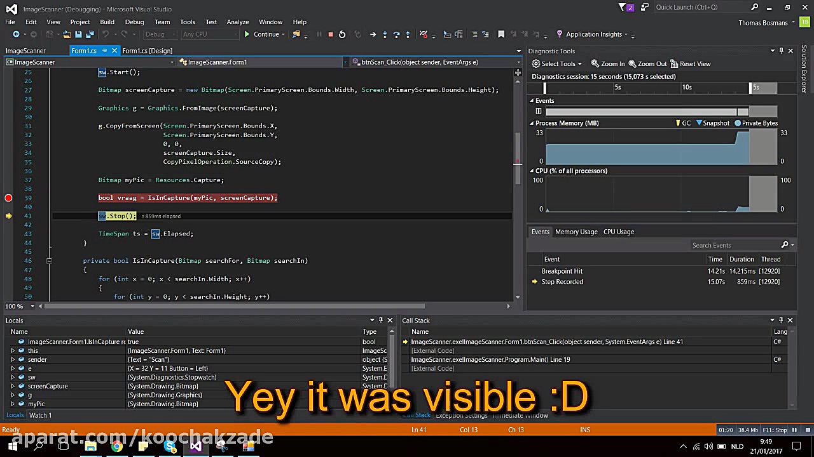Click the diagnostics timeline ruler at 5s
814x457 pixels.
pyautogui.click(x=617, y=88)
